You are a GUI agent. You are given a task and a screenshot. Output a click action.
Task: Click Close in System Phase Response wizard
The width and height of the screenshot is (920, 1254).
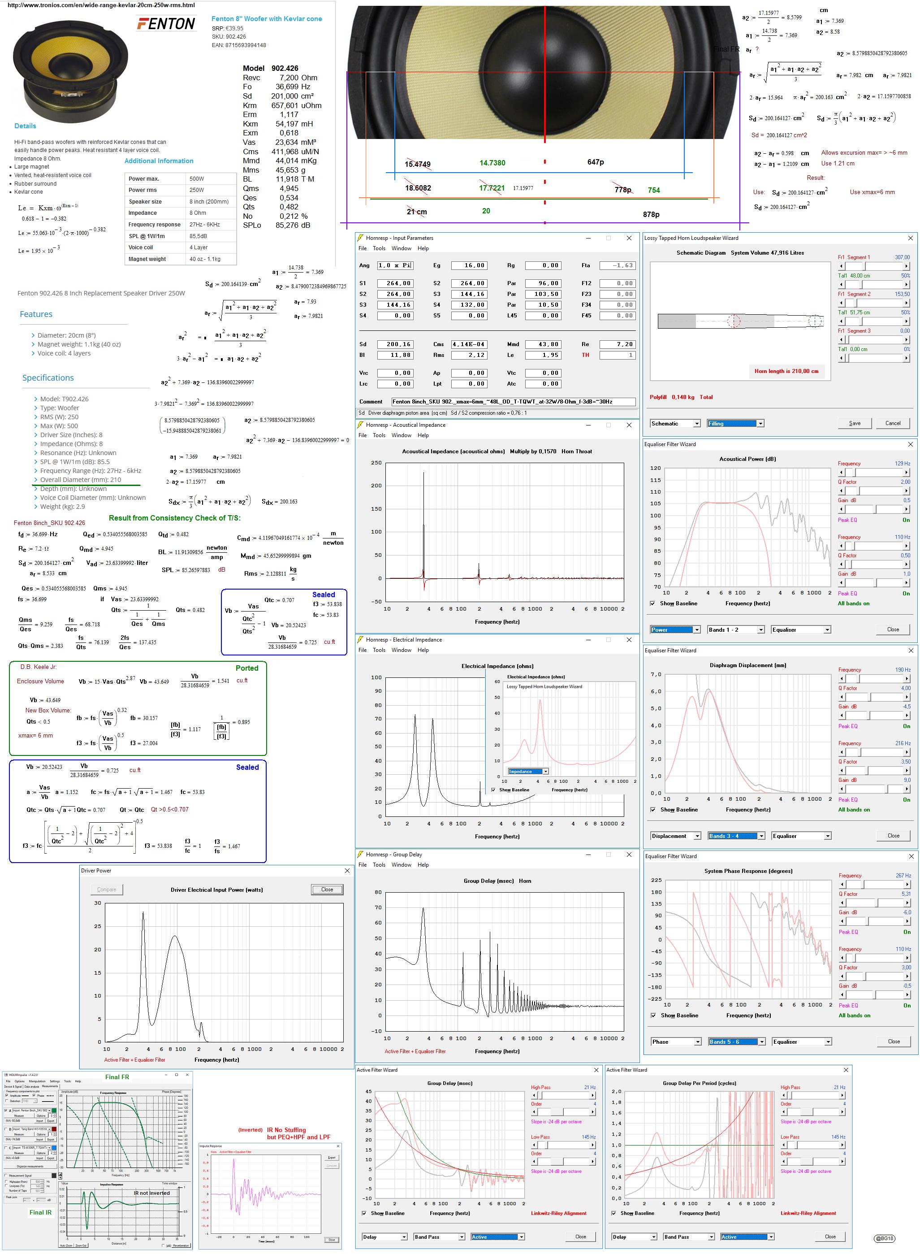894,1041
